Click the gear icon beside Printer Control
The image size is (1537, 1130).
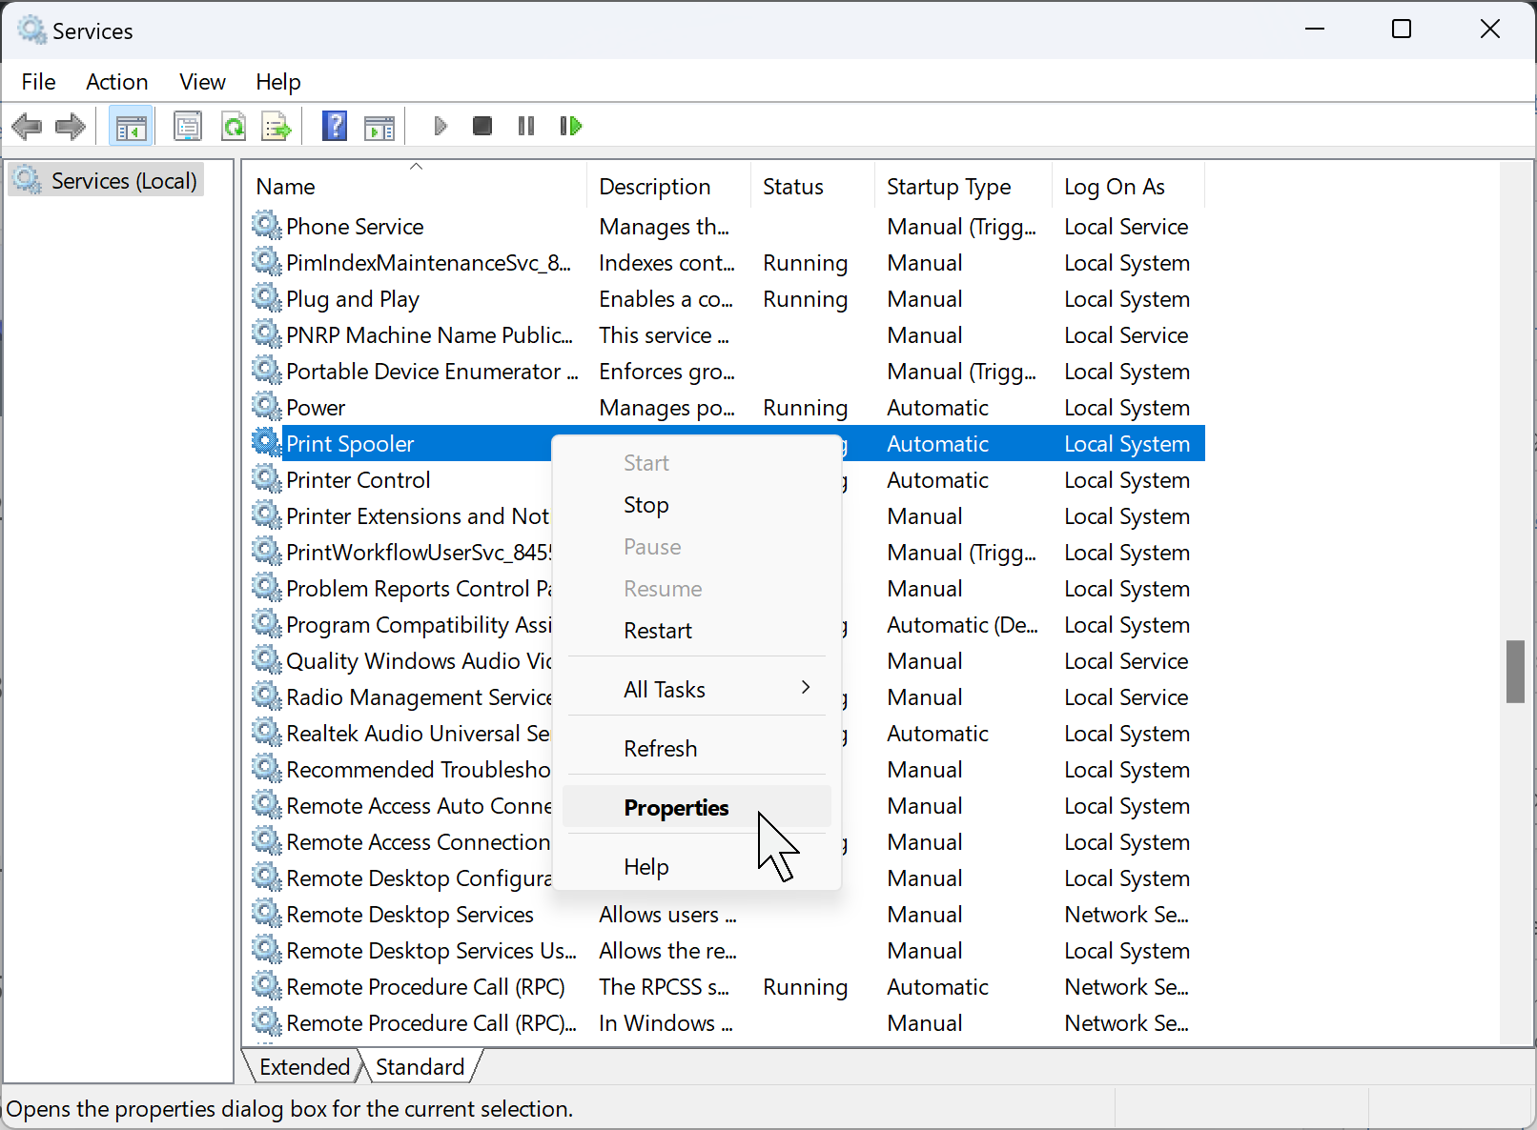(x=267, y=479)
